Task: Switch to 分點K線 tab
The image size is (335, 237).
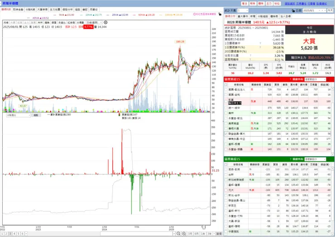Action: click(x=30, y=9)
